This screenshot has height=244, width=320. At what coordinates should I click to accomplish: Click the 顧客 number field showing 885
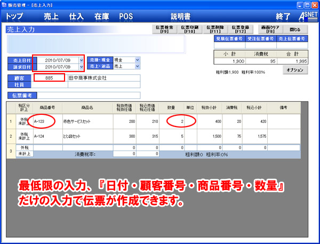pyautogui.click(x=49, y=78)
